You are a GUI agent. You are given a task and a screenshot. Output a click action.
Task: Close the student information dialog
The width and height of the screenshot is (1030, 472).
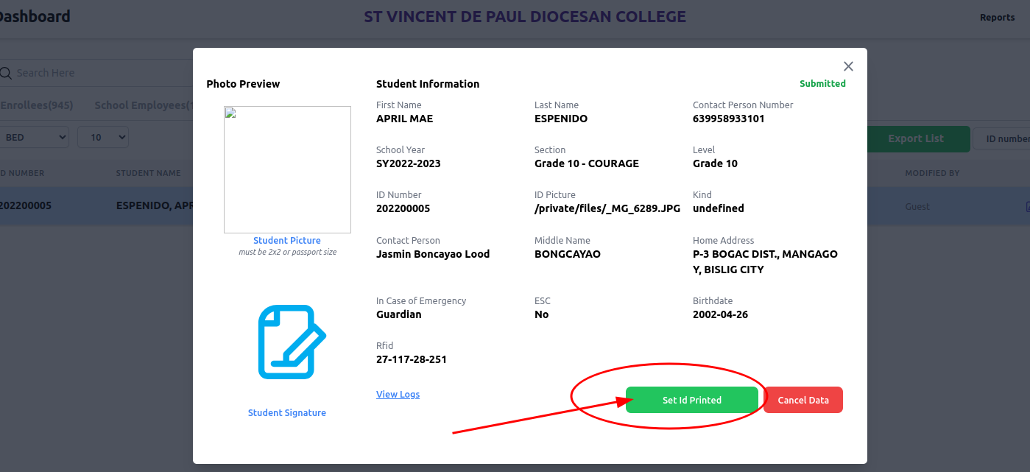[848, 66]
